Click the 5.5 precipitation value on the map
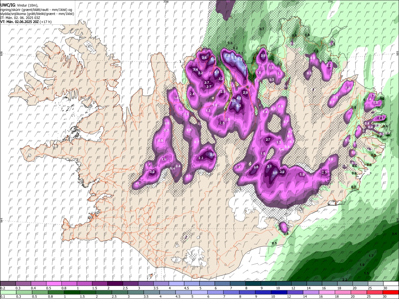 coord(234,57)
